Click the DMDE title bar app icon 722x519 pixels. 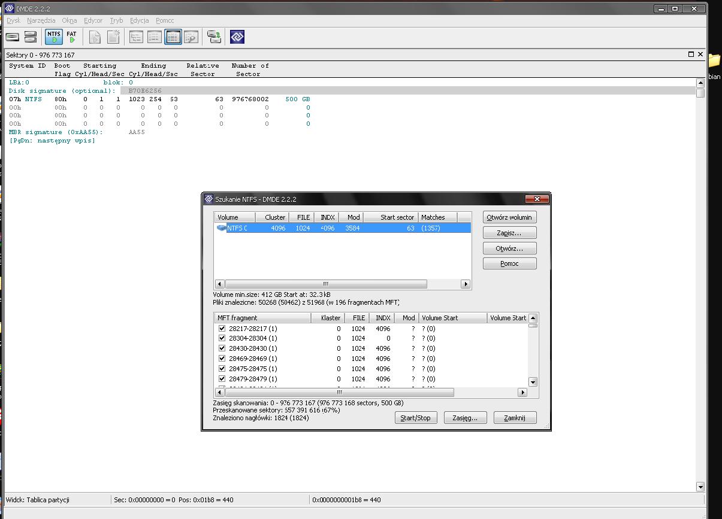tap(9, 8)
